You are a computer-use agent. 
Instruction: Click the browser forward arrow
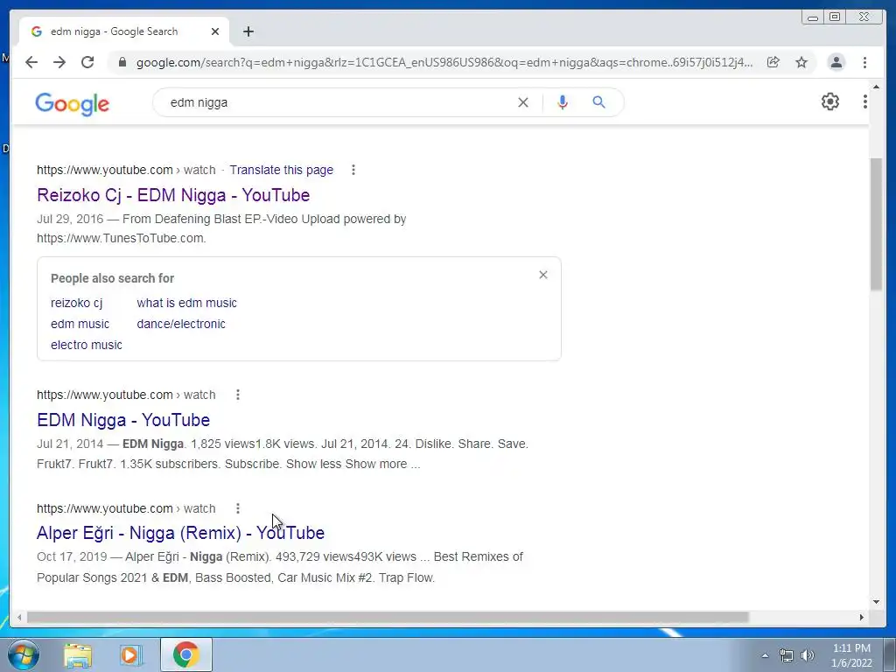(59, 62)
